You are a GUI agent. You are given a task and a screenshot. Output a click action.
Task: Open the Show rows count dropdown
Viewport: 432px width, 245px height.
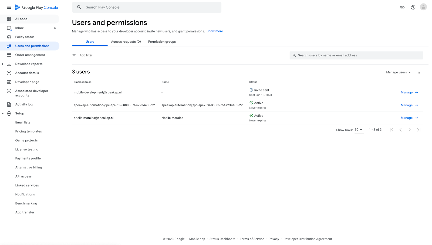[358, 130]
